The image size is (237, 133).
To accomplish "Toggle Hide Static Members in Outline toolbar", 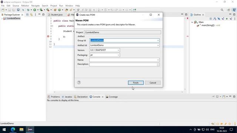I will point(223,19).
